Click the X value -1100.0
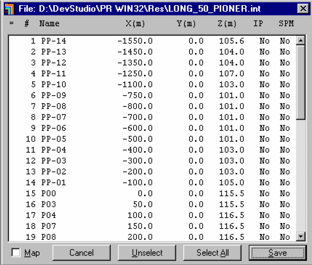Viewport: 312px width, 265px height. click(x=135, y=84)
